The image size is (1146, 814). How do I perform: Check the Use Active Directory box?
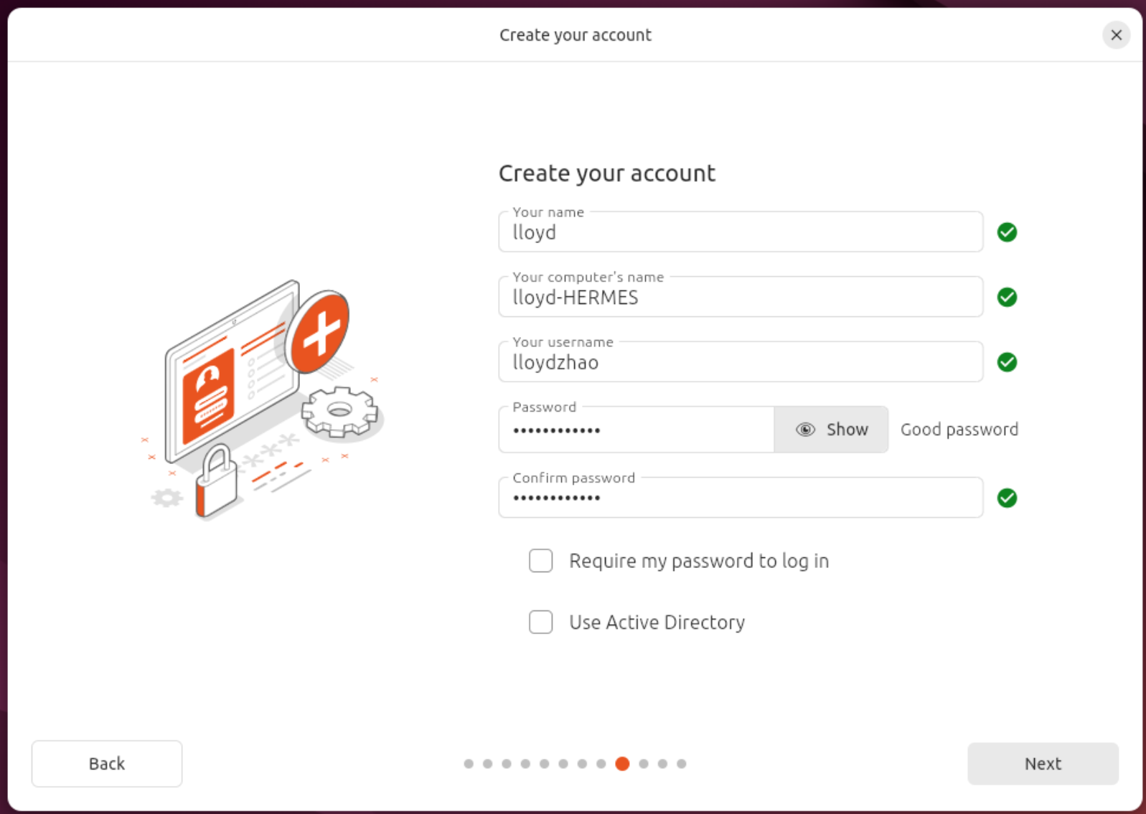pos(541,622)
